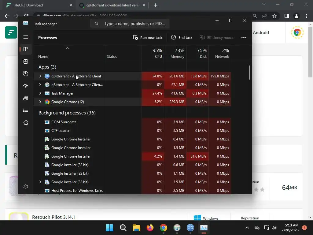
Task: Select the COM Surrogate process
Action: (x=132, y=122)
